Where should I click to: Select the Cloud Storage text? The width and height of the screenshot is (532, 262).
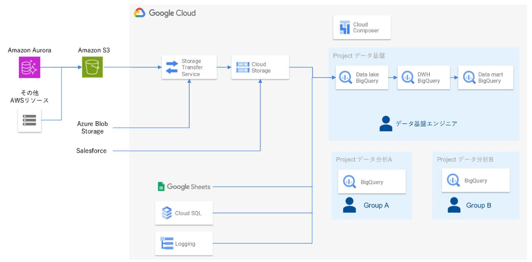click(x=261, y=67)
